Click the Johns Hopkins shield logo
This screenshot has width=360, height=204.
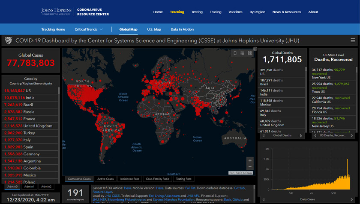(x=8, y=41)
